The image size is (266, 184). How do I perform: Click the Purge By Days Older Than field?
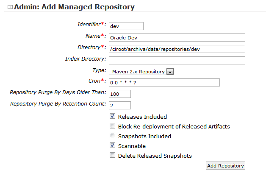click(x=119, y=94)
